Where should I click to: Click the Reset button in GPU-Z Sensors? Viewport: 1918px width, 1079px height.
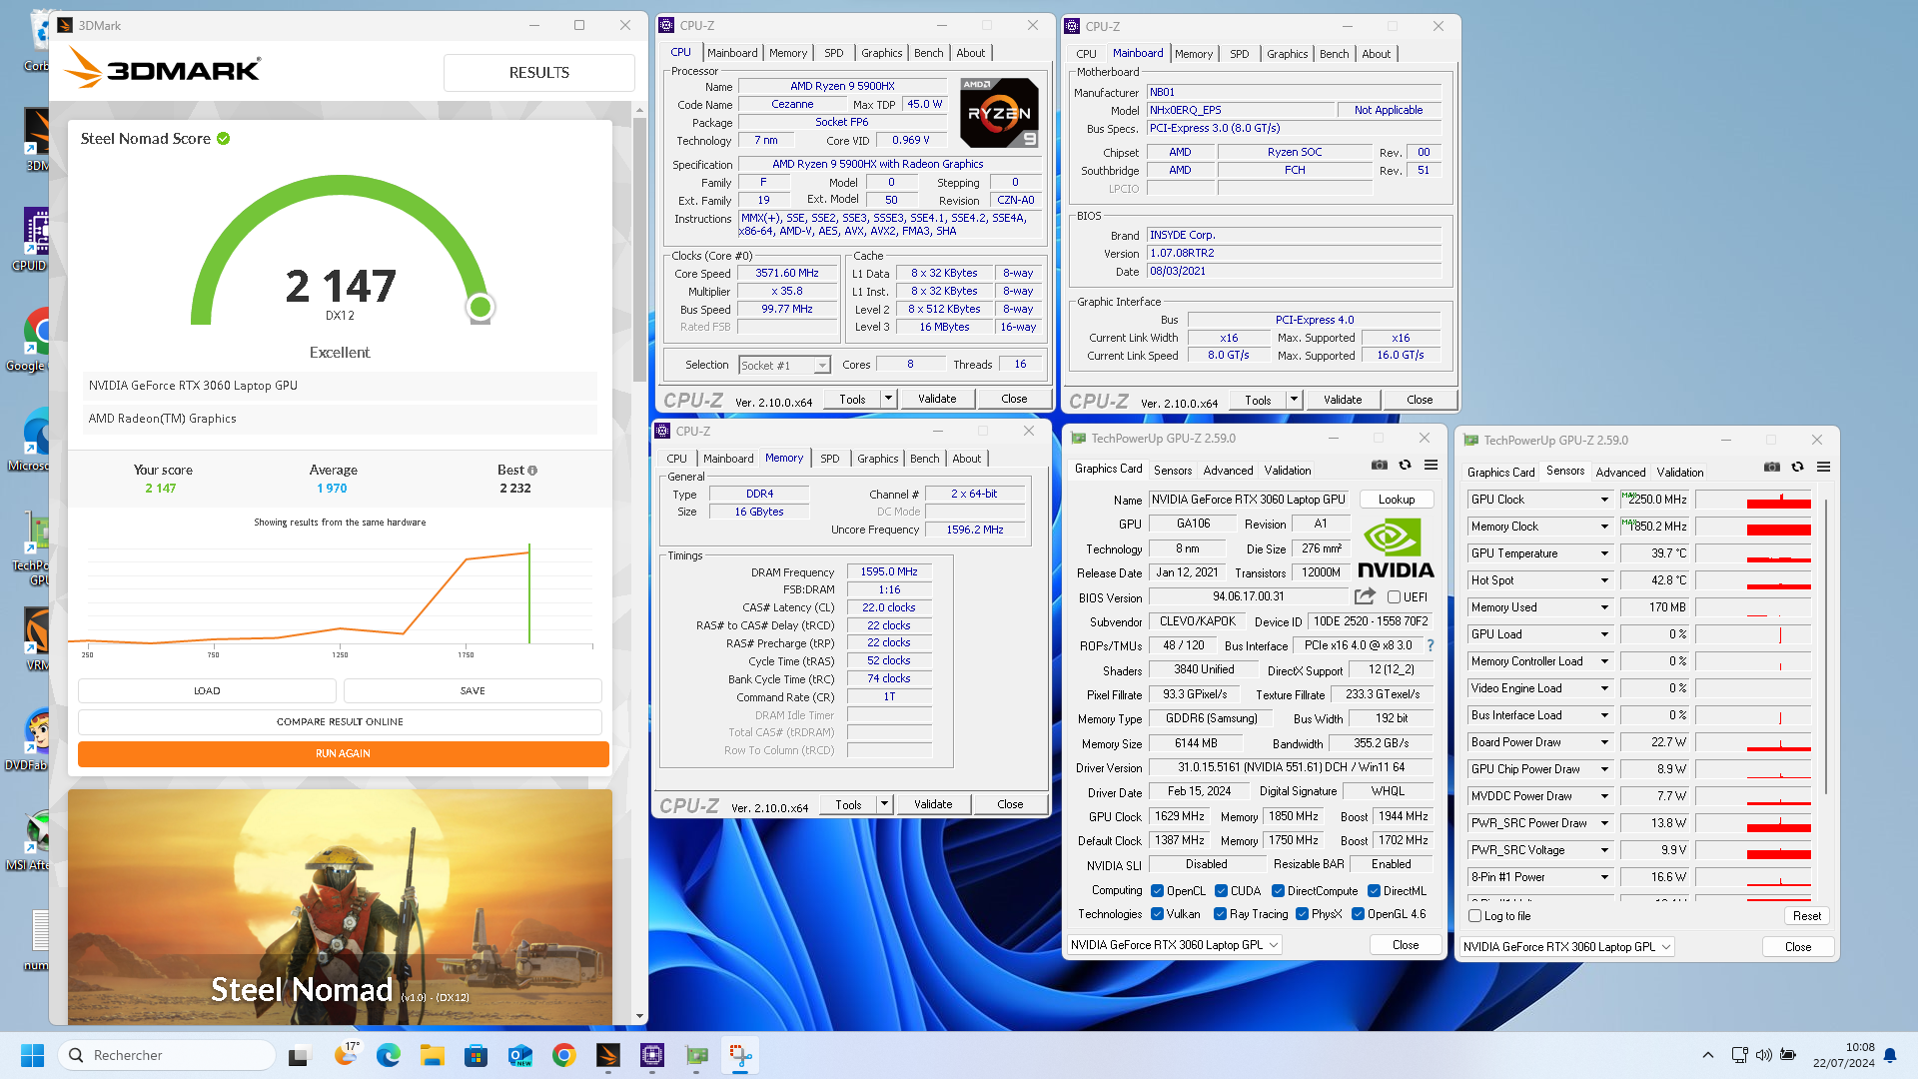point(1806,915)
